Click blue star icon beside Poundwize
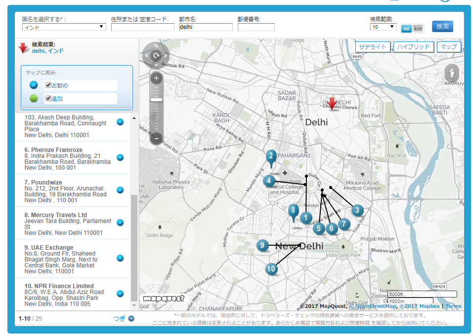This screenshot has height=336, width=473. (120, 190)
